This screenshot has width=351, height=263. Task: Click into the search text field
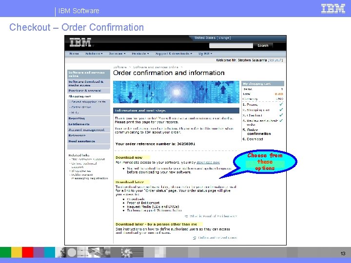(231, 46)
